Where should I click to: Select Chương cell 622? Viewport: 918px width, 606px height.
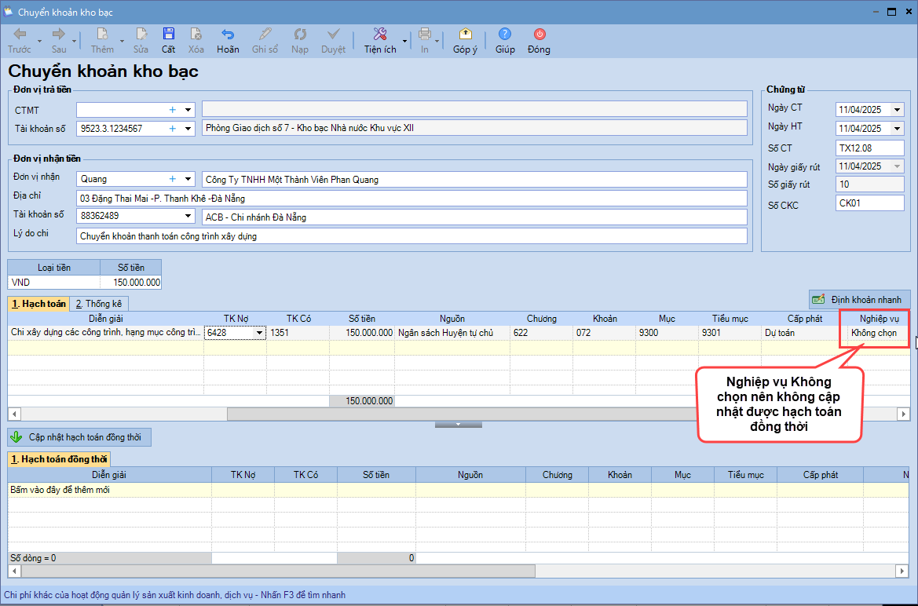[541, 333]
